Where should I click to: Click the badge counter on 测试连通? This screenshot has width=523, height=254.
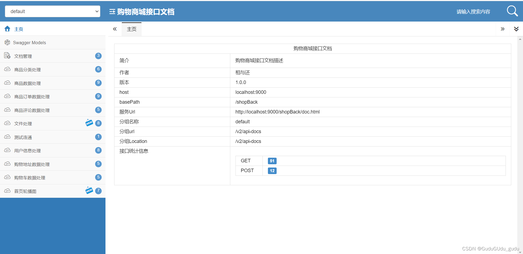coord(98,137)
